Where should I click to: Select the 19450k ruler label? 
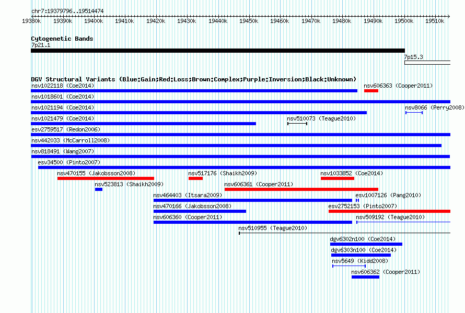pos(249,21)
